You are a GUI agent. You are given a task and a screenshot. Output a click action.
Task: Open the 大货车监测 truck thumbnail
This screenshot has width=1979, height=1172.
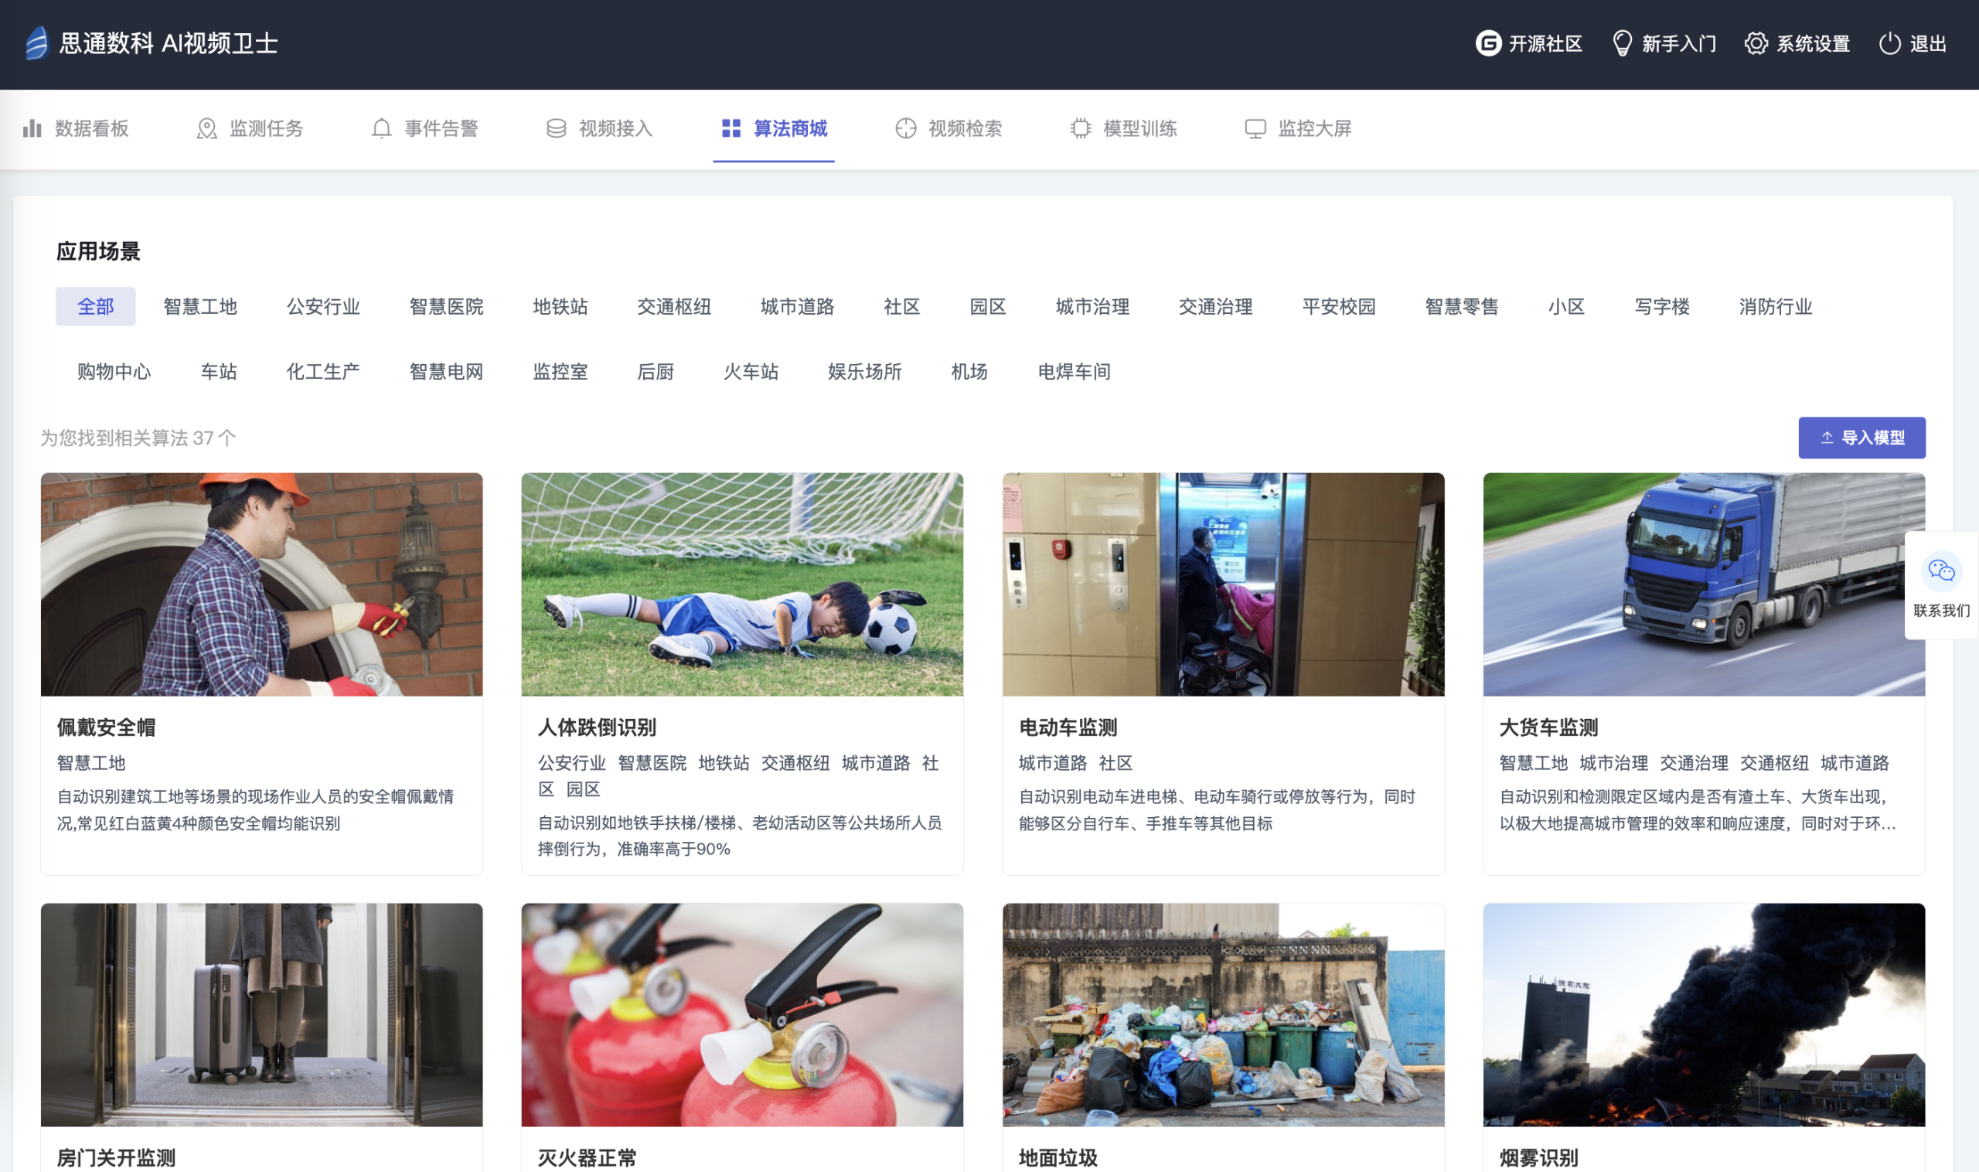1703,584
